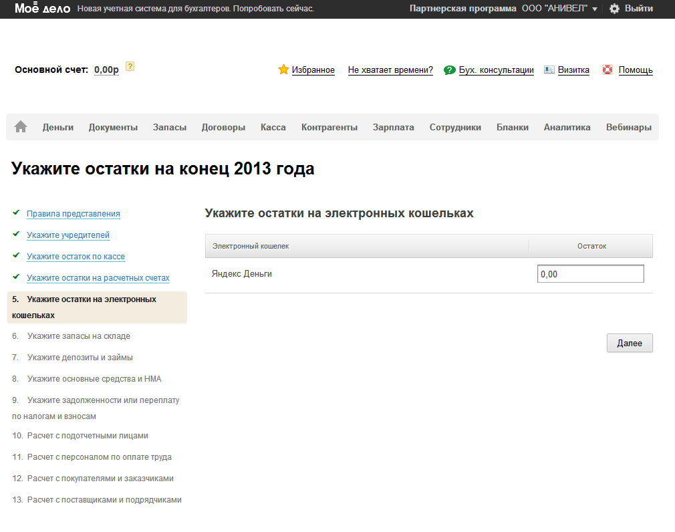Viewport: 675px width, 532px height.
Task: Click the Визитка card icon
Action: (x=549, y=70)
